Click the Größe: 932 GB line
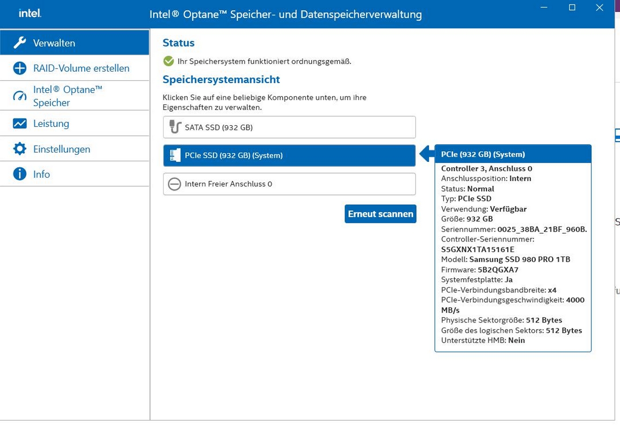The height and width of the screenshot is (426, 620). tap(467, 219)
